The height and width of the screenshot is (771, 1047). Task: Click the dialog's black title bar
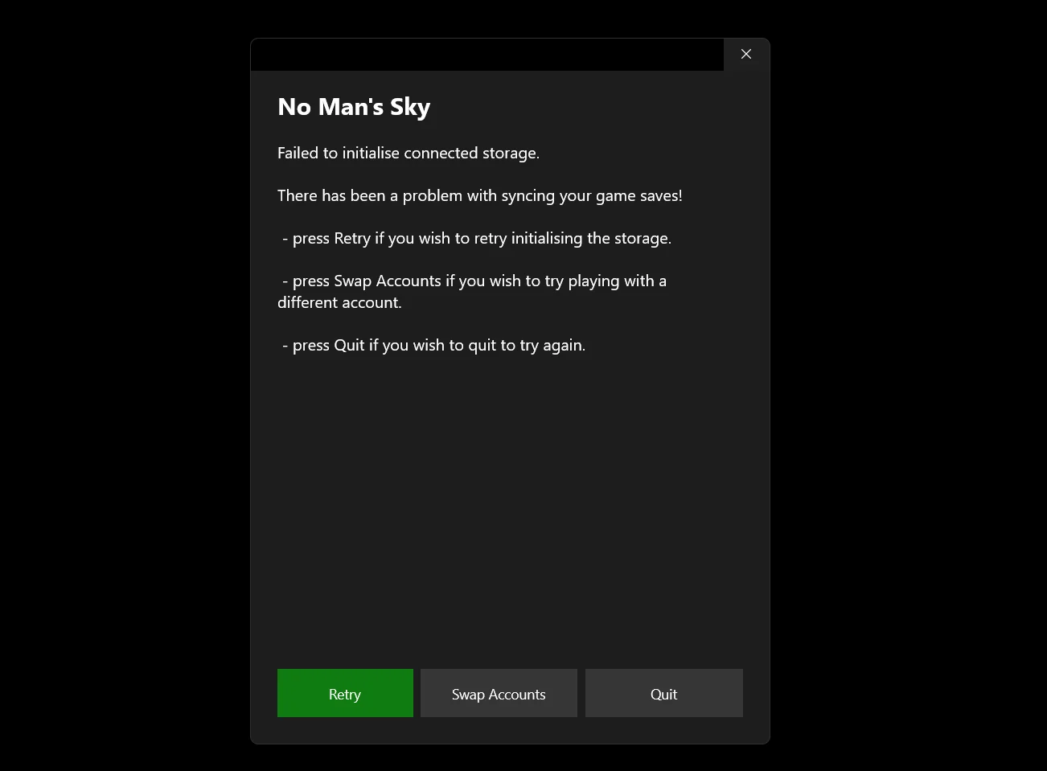[x=487, y=55]
